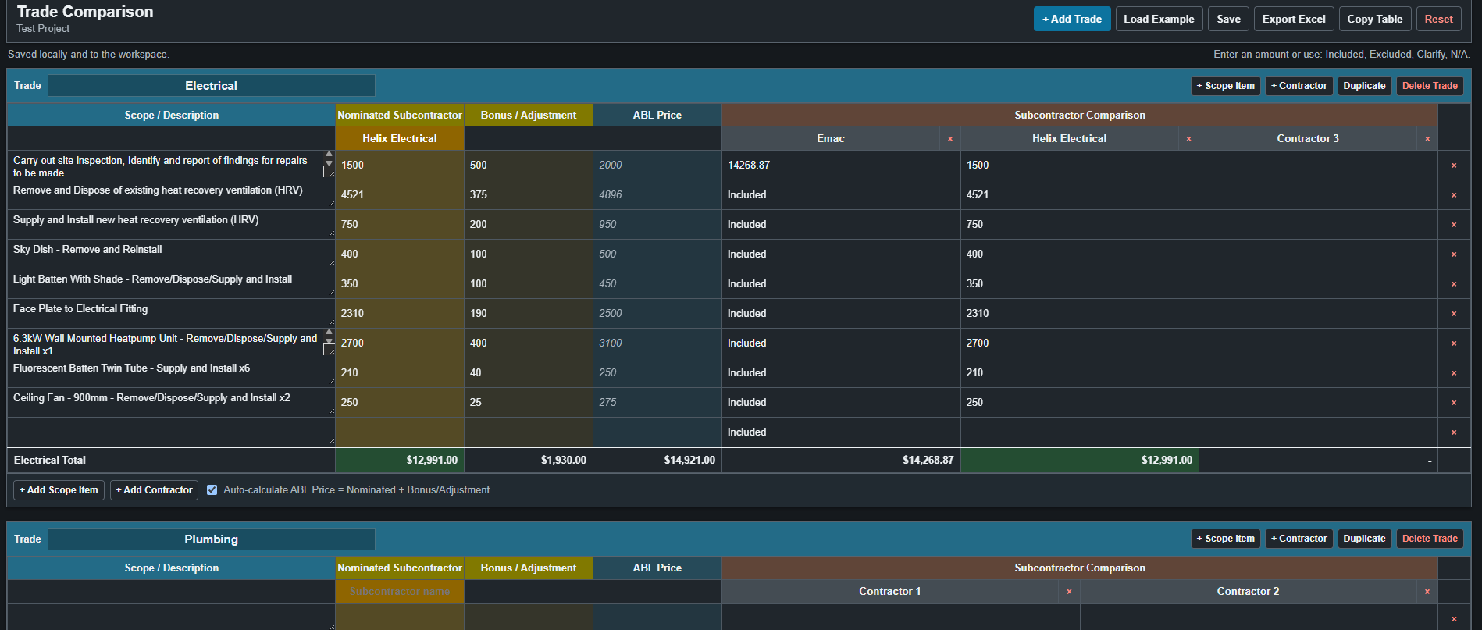The image size is (1482, 630).
Task: Delete the Sky Dish scope row
Action: (x=1454, y=254)
